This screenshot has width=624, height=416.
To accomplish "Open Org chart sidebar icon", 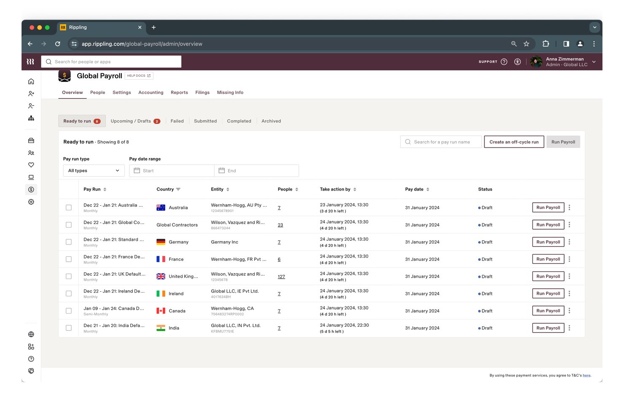I will coord(31,118).
